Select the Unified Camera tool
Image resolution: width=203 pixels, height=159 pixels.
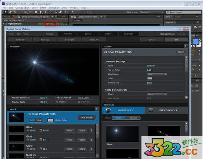[x=25, y=12]
